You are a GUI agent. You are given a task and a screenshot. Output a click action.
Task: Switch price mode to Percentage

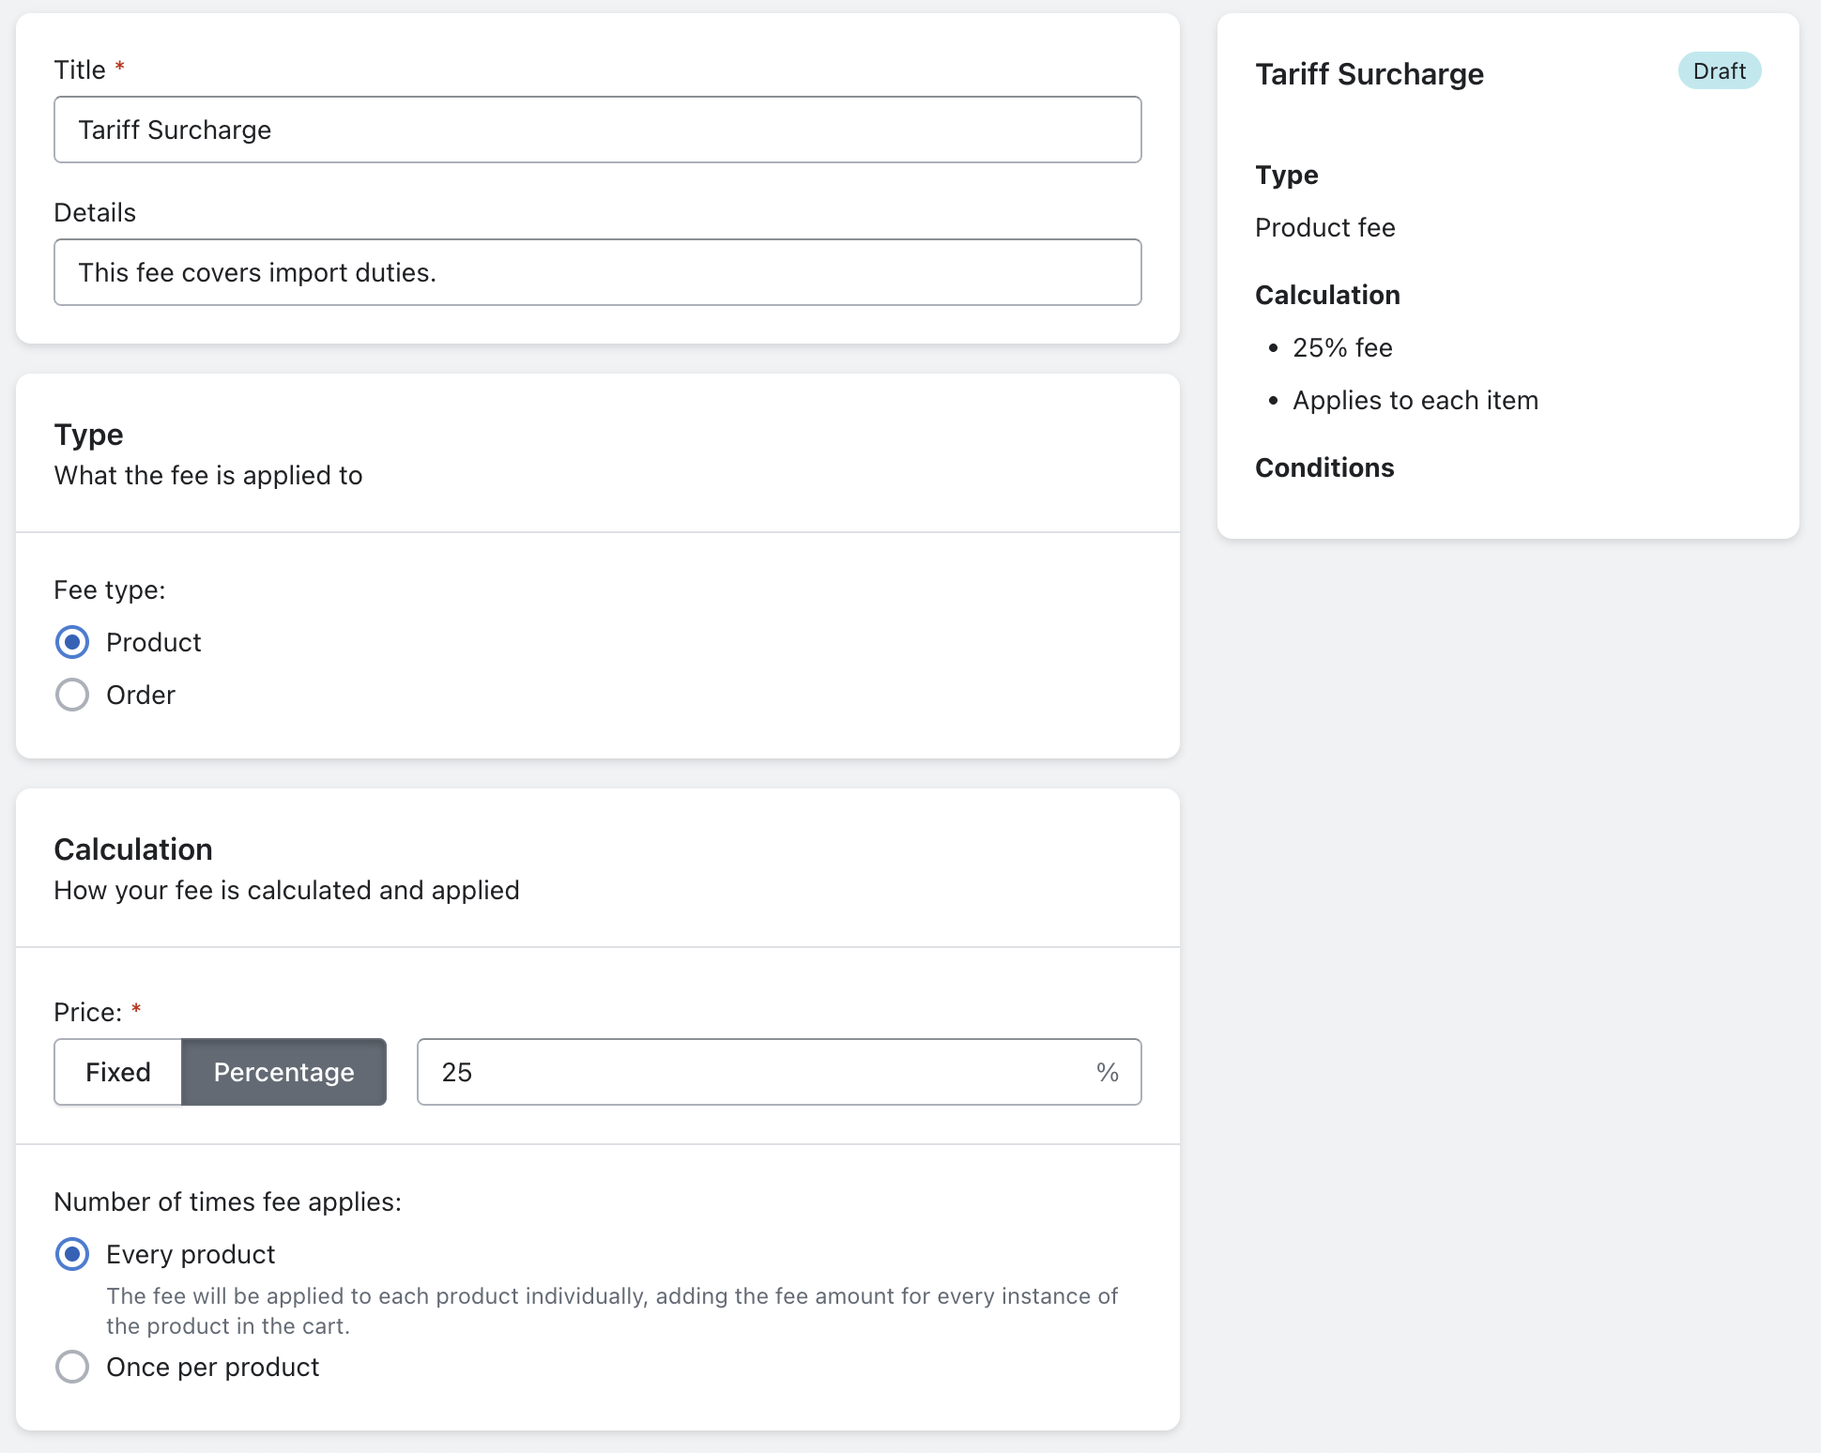283,1072
